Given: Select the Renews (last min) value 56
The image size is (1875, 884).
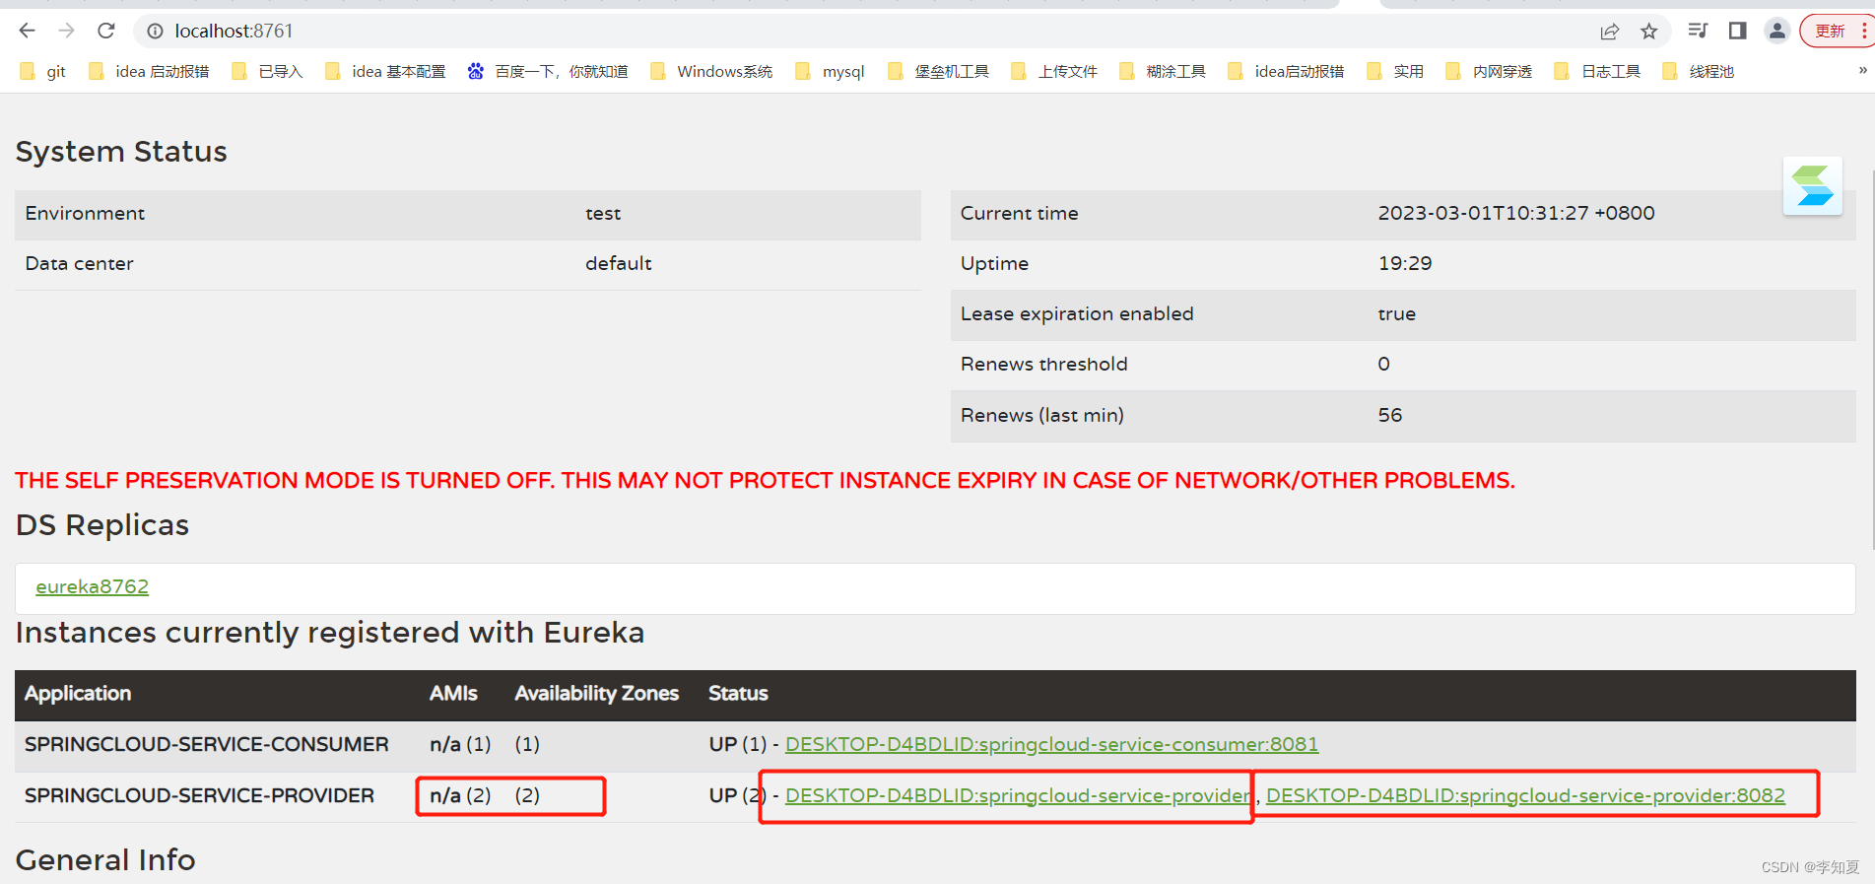Looking at the screenshot, I should 1390,415.
